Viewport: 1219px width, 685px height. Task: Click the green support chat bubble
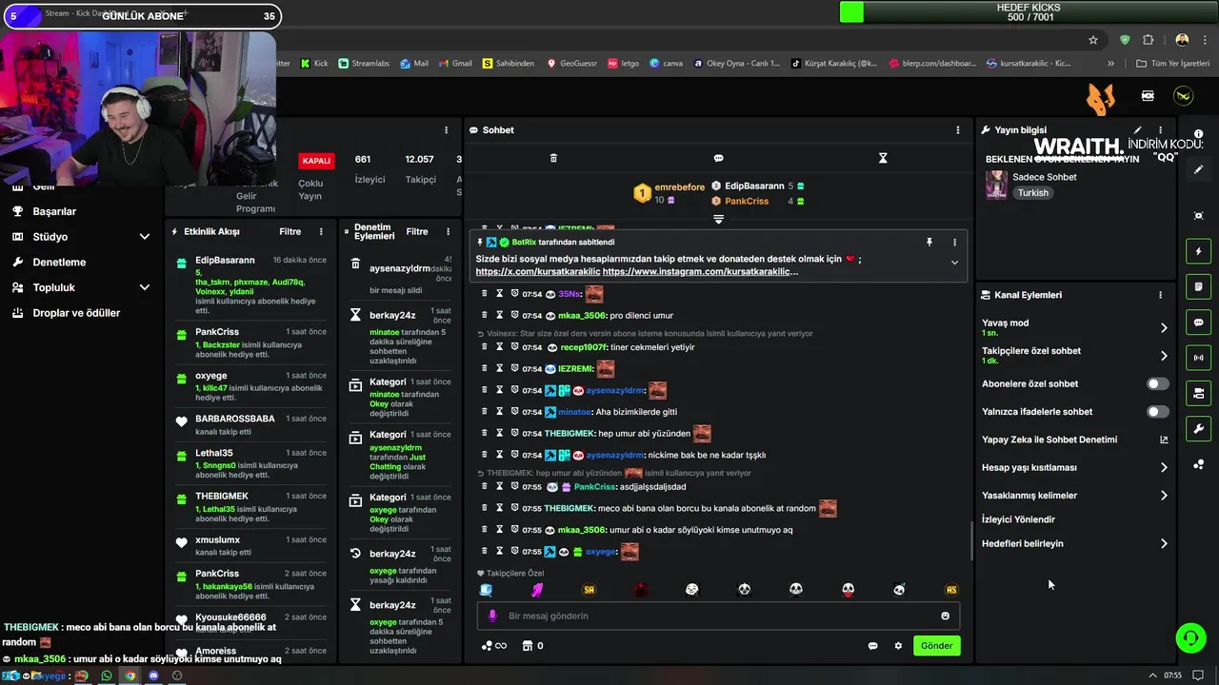1190,638
